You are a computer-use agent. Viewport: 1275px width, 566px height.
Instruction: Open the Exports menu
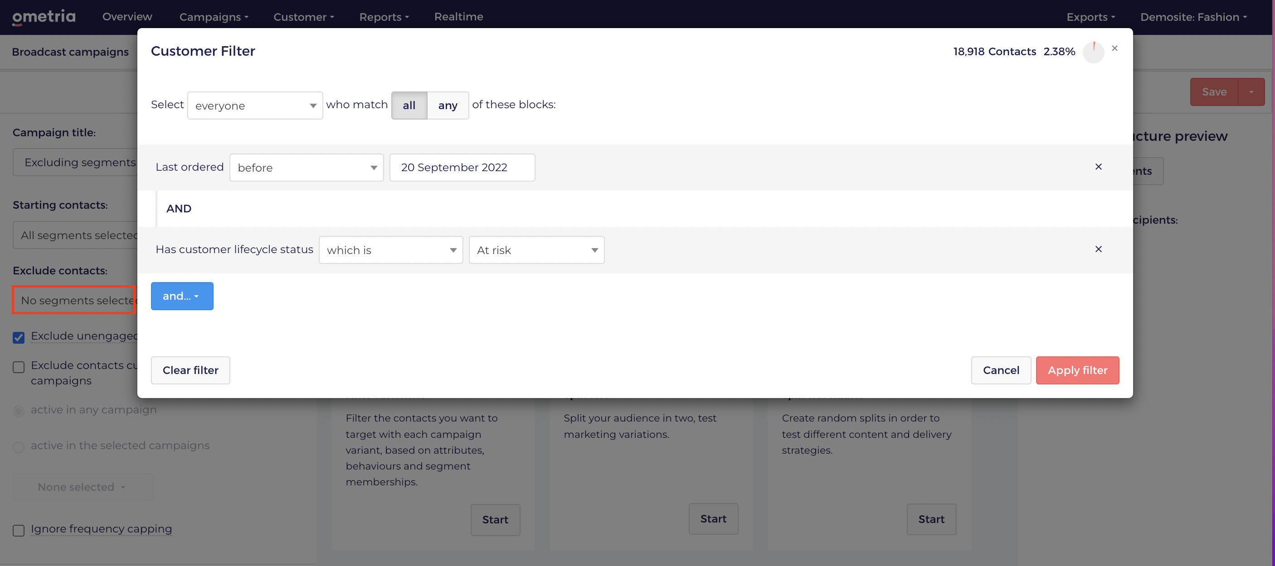click(x=1090, y=17)
